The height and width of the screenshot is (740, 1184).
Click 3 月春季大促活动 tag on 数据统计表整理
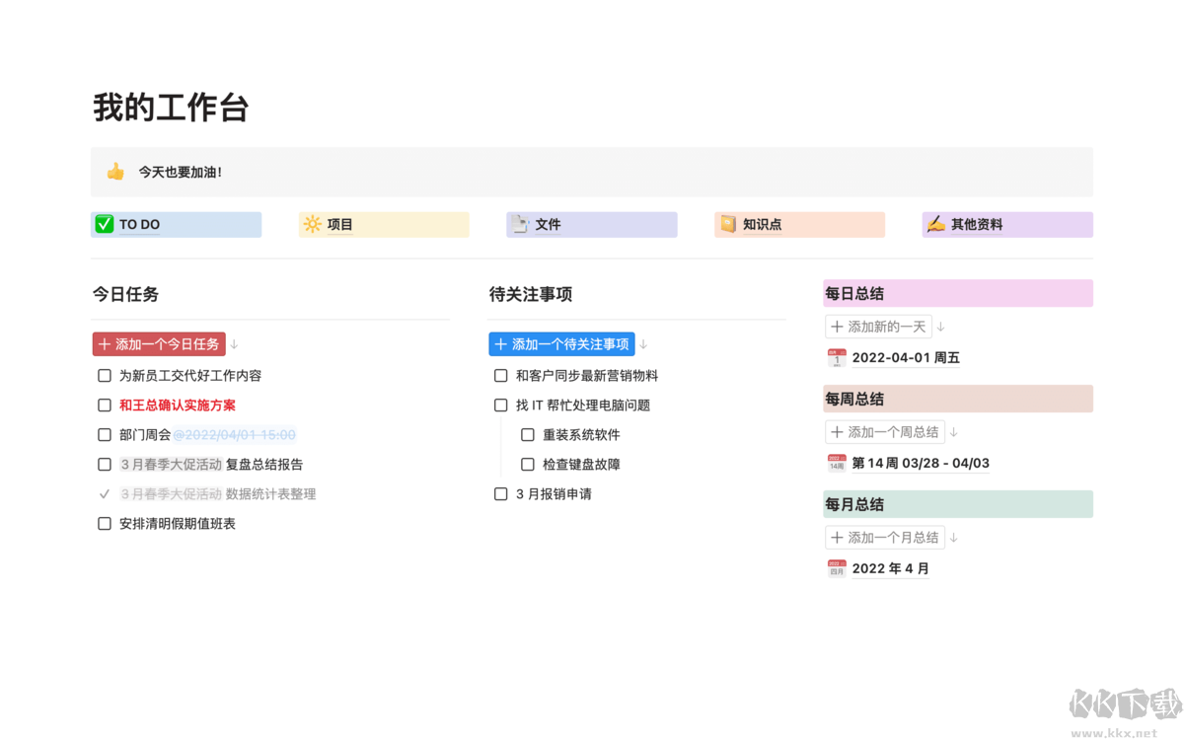point(171,494)
